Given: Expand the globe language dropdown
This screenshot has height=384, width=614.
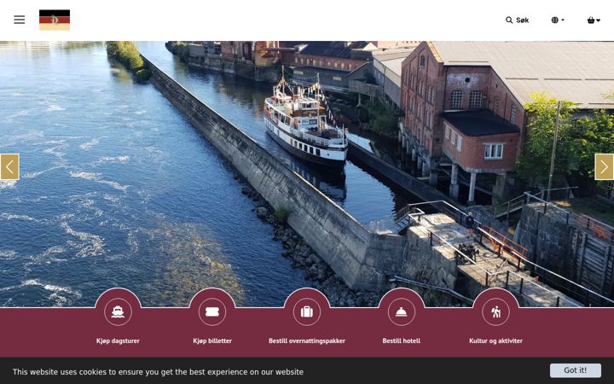Looking at the screenshot, I should tap(558, 20).
